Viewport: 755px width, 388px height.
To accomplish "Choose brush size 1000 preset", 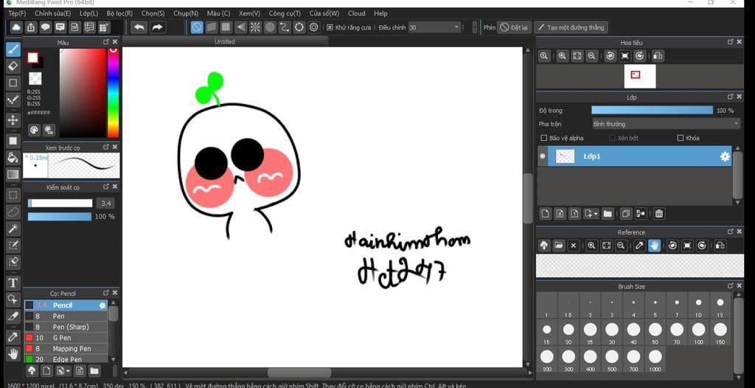I will point(655,361).
